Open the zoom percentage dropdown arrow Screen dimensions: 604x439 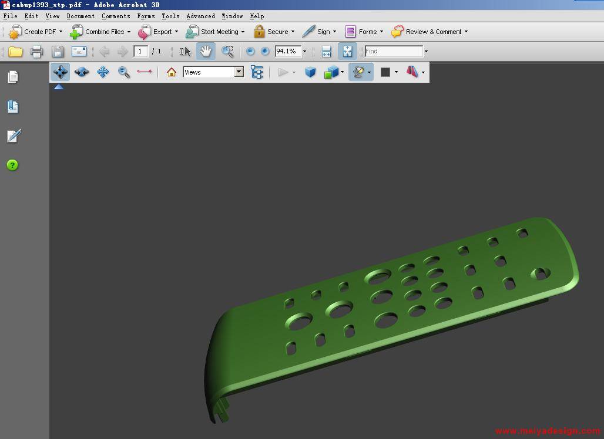305,51
